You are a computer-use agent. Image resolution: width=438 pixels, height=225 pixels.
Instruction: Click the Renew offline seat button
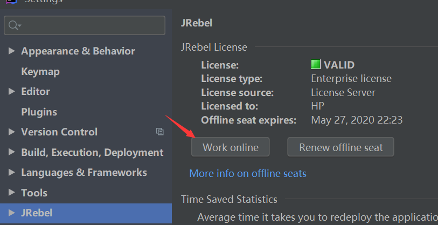340,147
